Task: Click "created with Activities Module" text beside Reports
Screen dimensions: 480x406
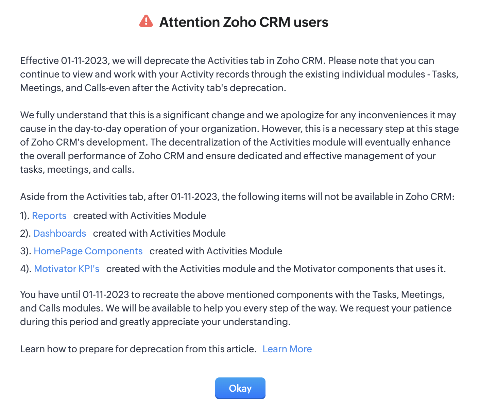Action: [140, 216]
